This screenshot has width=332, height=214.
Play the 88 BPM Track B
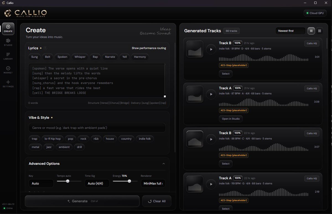[x=211, y=139]
